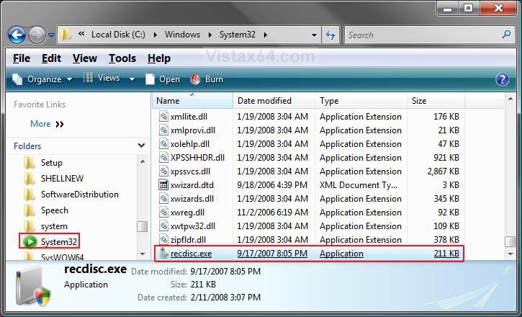Open the Organize toolbar dropdown

pos(42,79)
